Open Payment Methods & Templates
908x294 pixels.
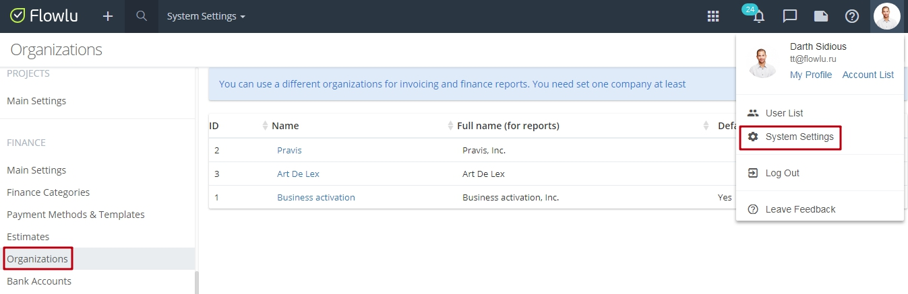75,215
